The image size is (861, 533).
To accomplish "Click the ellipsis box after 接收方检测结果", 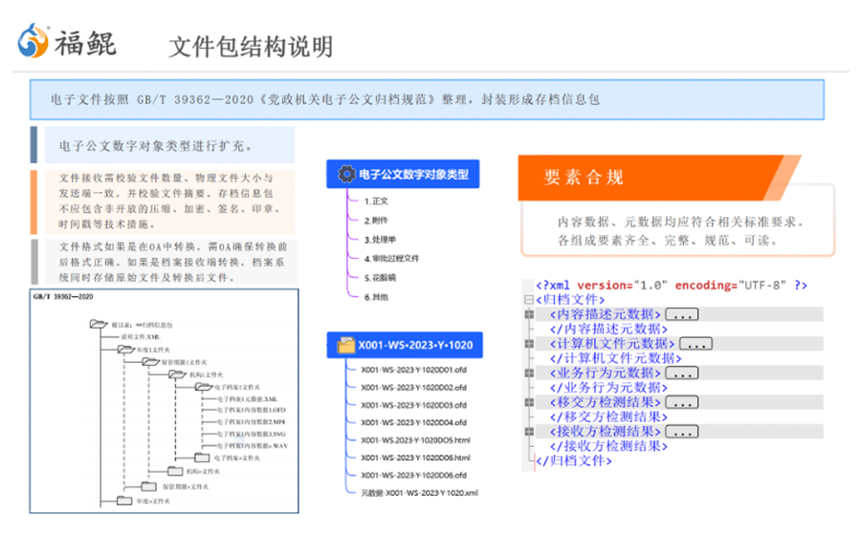I will (681, 432).
